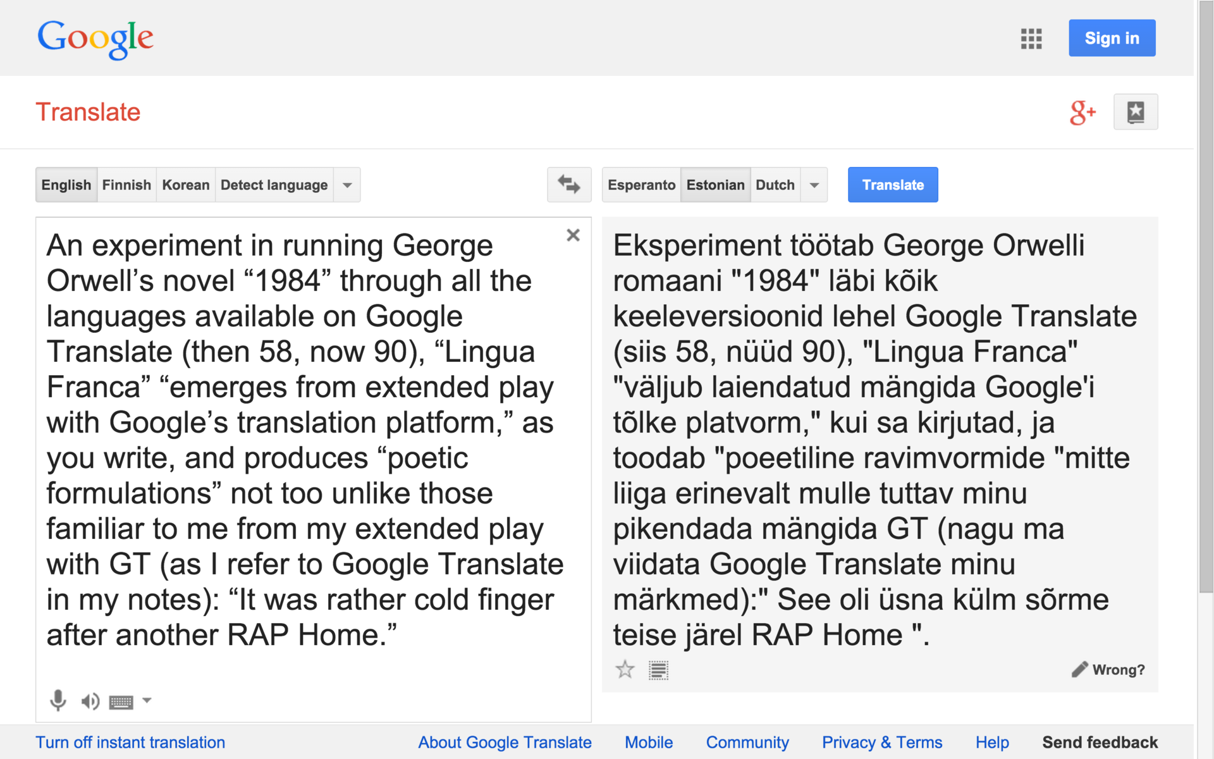Turn off instant translation
The image size is (1214, 759).
(130, 742)
